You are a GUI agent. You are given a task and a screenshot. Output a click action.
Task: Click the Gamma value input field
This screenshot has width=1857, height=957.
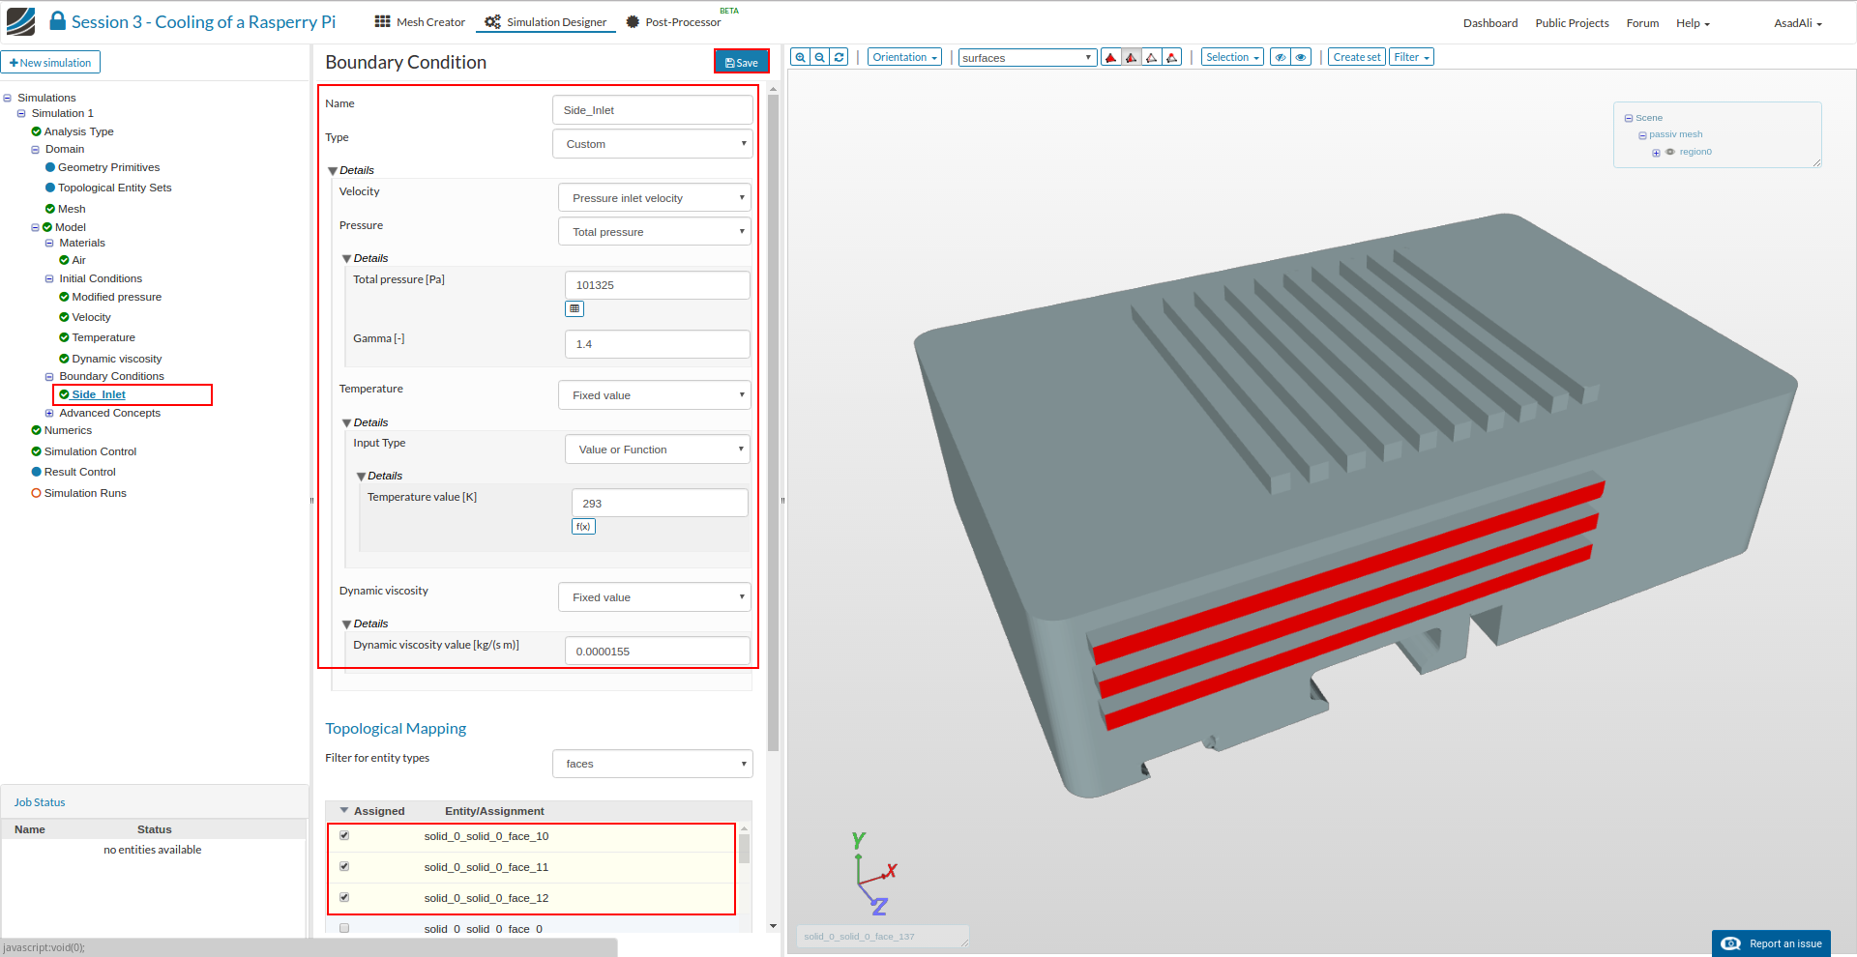657,344
